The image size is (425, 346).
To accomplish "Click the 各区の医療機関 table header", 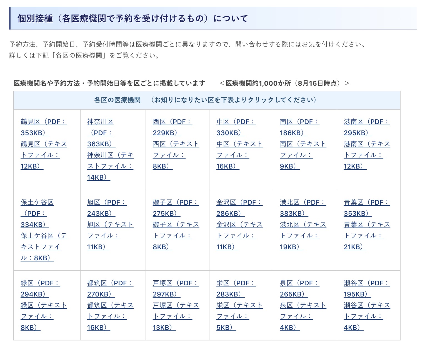I will (x=207, y=100).
